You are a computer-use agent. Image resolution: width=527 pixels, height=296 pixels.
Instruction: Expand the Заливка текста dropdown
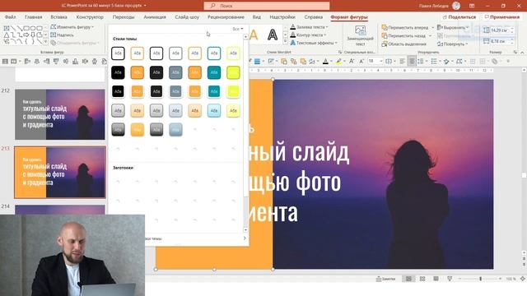pyautogui.click(x=310, y=27)
